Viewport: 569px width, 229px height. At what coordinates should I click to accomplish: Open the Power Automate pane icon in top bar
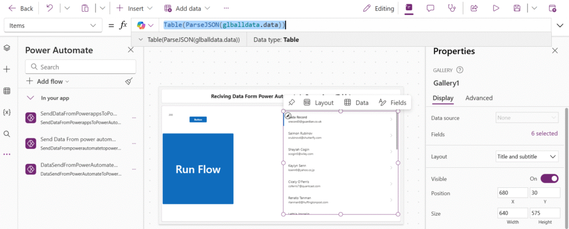[409, 8]
